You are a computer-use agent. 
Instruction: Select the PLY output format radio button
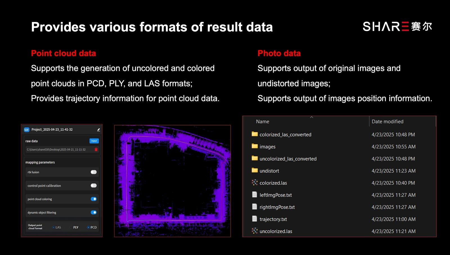tap(71, 228)
